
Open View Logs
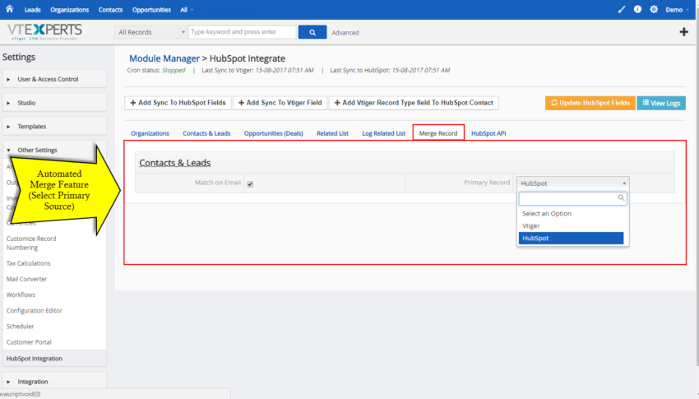click(661, 103)
